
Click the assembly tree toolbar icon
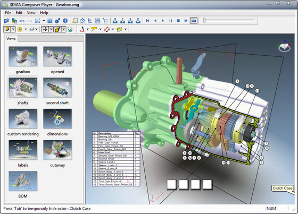[x=90, y=21]
